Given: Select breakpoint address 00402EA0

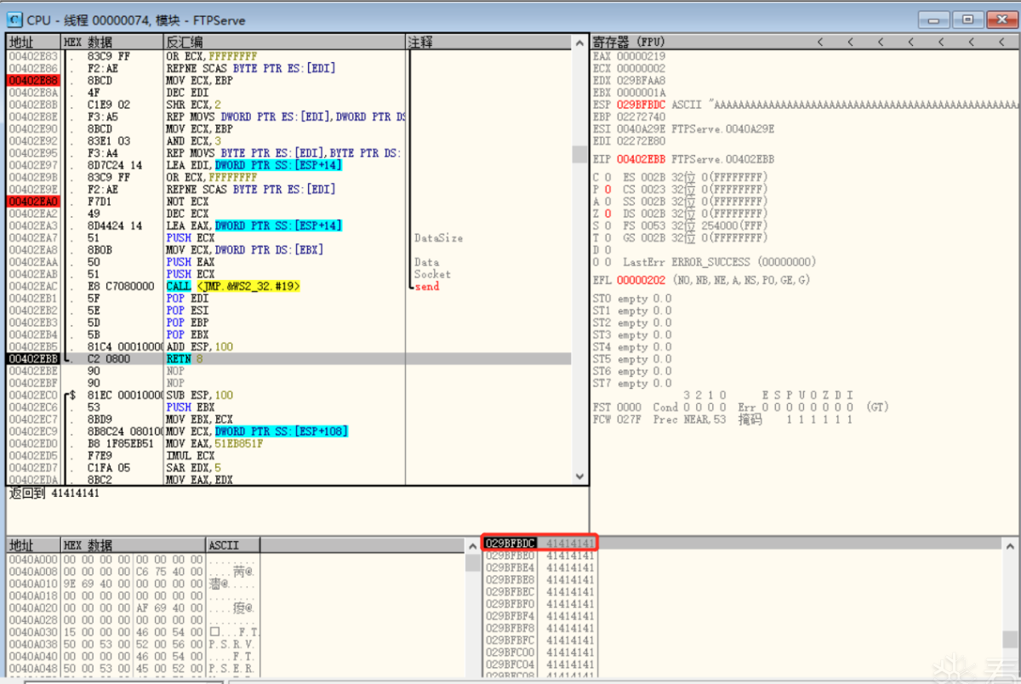Looking at the screenshot, I should click(x=33, y=202).
